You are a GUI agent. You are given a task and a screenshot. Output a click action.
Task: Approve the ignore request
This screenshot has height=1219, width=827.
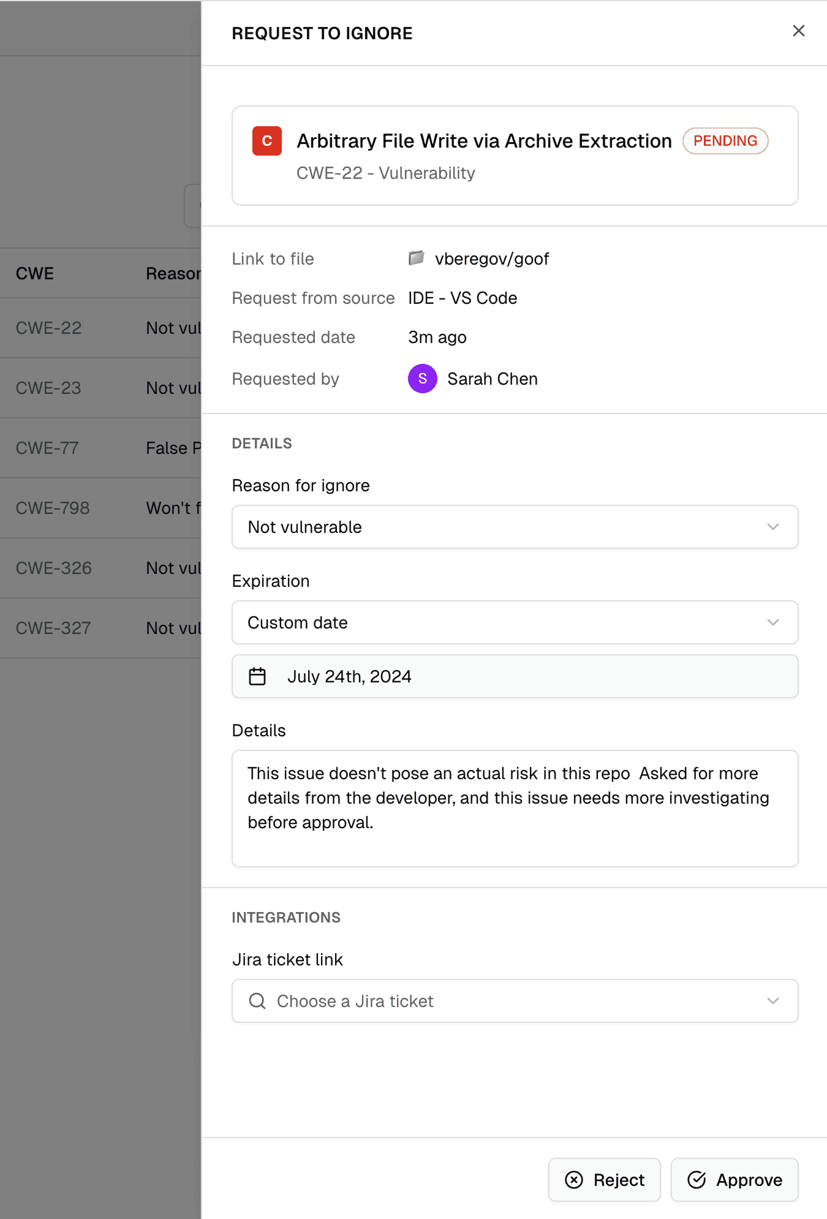point(734,1180)
